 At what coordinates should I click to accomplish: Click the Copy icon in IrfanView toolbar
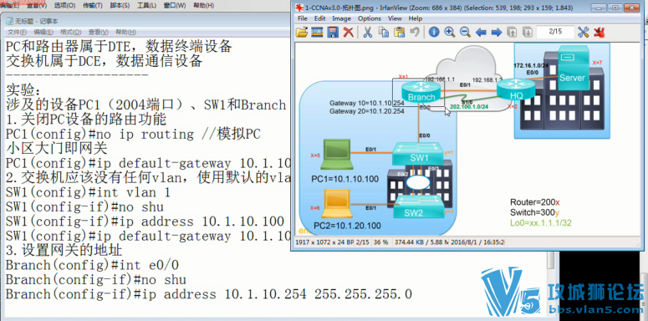click(x=384, y=33)
